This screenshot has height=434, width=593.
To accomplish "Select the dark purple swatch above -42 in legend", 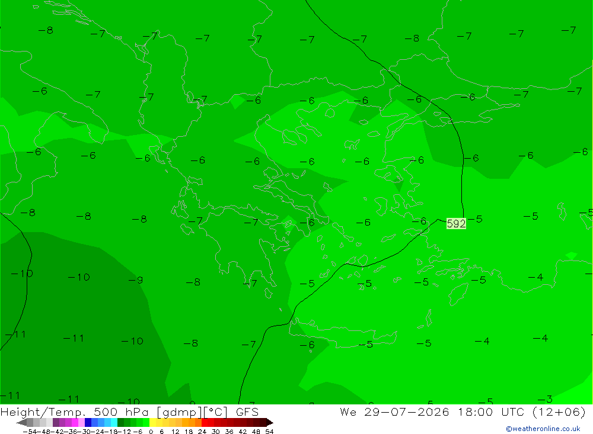I will [56, 423].
